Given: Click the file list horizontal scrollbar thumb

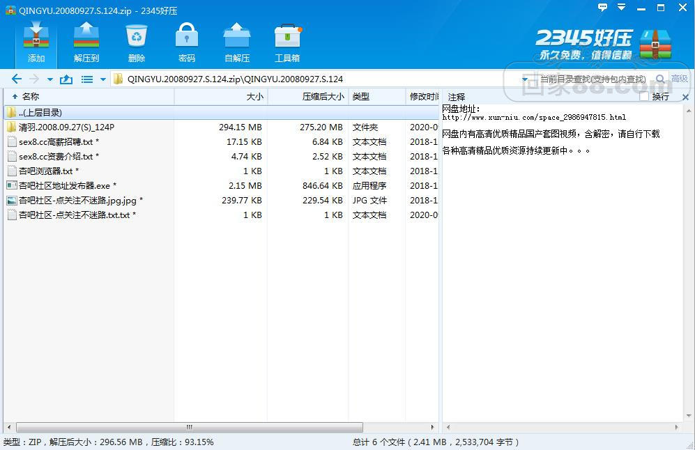Looking at the screenshot, I should [190, 428].
